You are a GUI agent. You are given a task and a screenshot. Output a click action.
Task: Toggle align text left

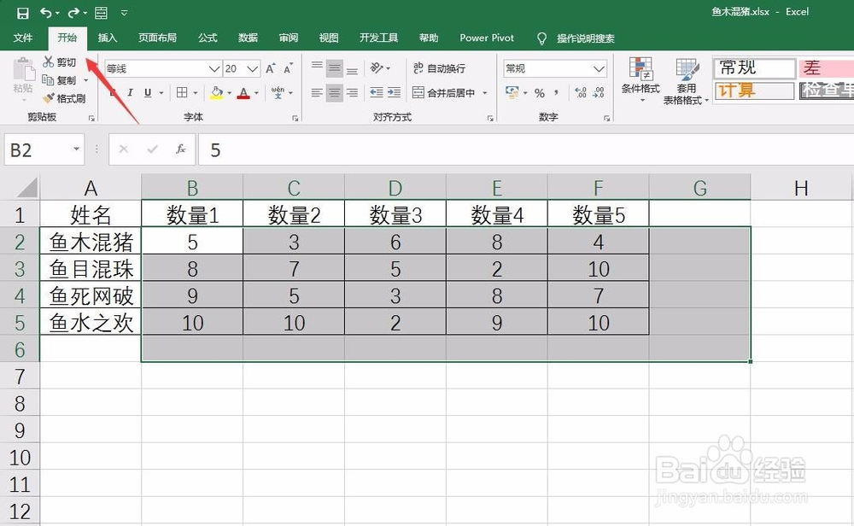point(317,92)
